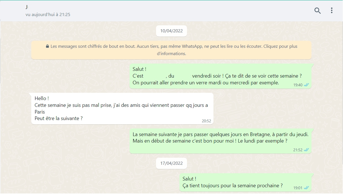Open contact info via name "J"
Viewport: 343px width, 194px height.
tap(27, 7)
